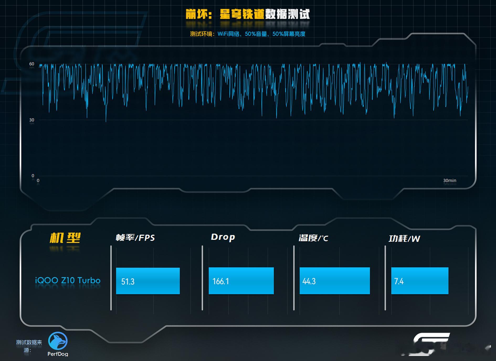Click the 帧率/FPS column header
The width and height of the screenshot is (496, 361).
[x=135, y=238]
